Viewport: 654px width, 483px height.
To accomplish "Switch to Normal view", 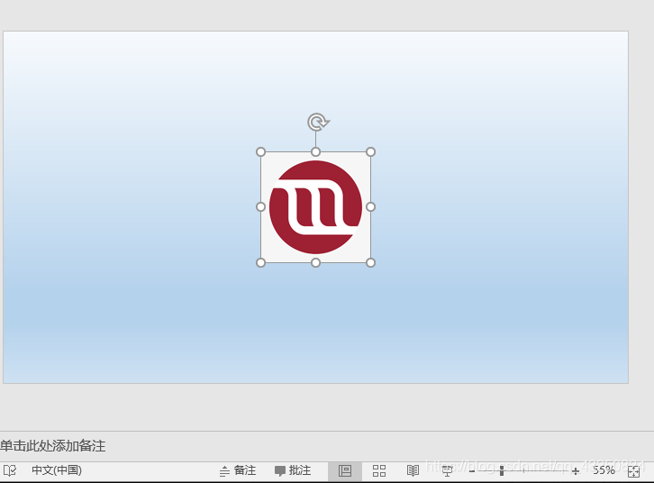I will tap(345, 471).
